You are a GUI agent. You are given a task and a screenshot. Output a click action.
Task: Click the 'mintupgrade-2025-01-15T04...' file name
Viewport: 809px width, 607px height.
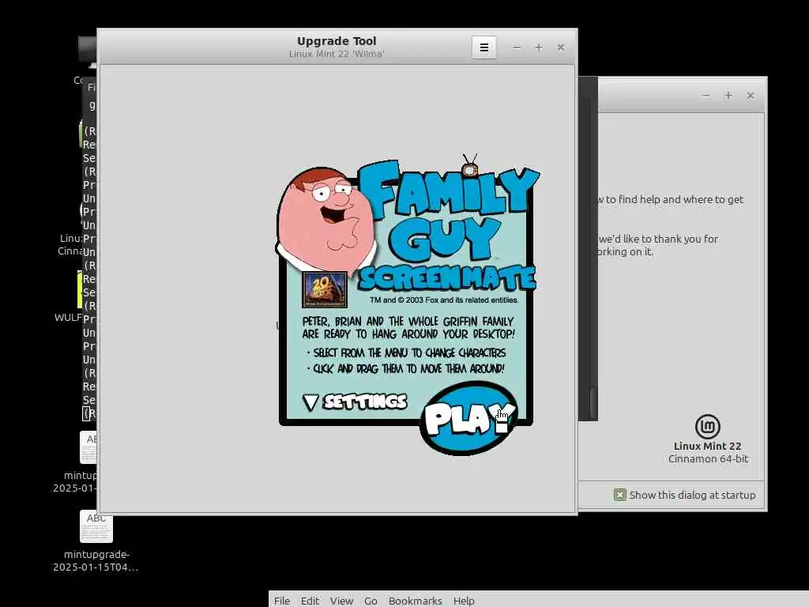point(96,560)
